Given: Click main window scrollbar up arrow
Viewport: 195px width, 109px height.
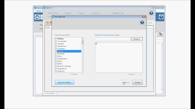Looking at the screenshot, I should coord(162,44).
